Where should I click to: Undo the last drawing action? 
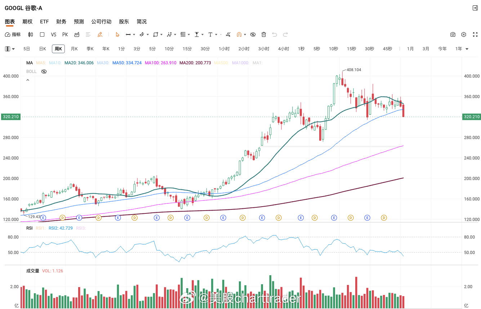click(x=275, y=34)
